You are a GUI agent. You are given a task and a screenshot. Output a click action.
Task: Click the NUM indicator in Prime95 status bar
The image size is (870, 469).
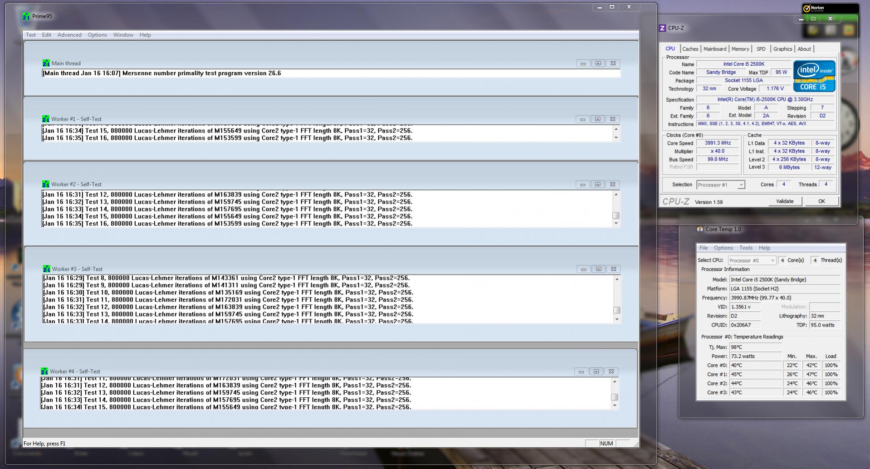tap(606, 444)
